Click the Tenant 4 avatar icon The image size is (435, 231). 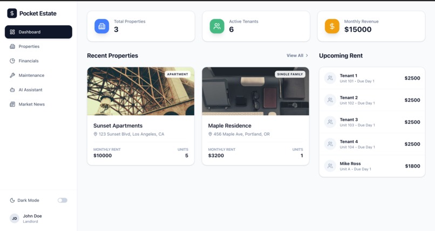click(x=330, y=144)
